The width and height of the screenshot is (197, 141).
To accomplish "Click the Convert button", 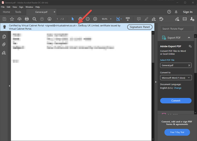I will (x=176, y=101).
